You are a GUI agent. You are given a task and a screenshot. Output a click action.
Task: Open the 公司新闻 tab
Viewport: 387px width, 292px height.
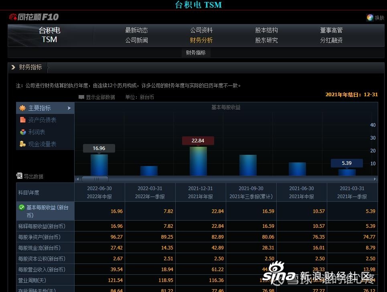(x=136, y=40)
